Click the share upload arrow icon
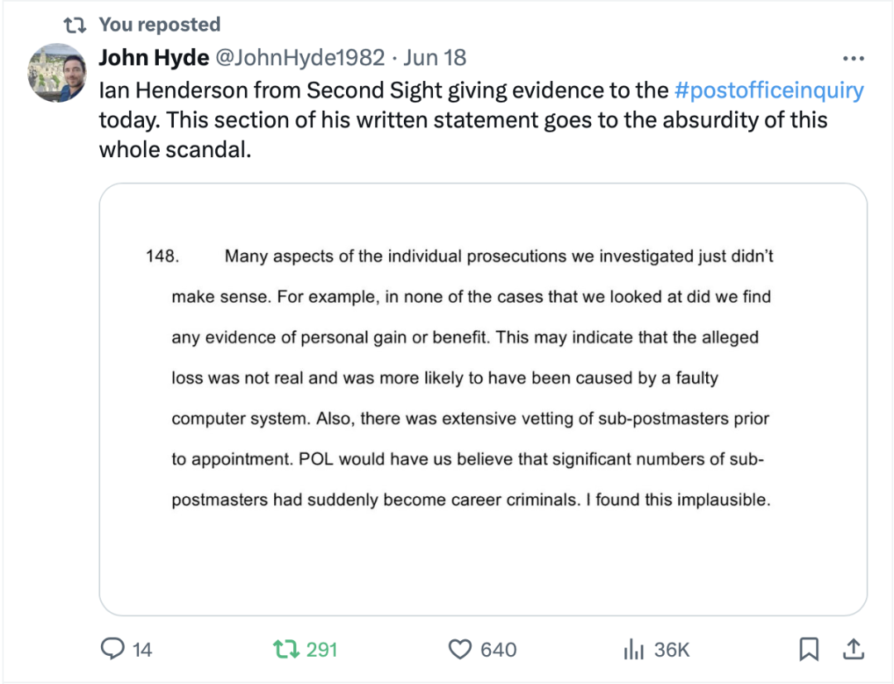Image resolution: width=894 pixels, height=684 pixels. 853,649
